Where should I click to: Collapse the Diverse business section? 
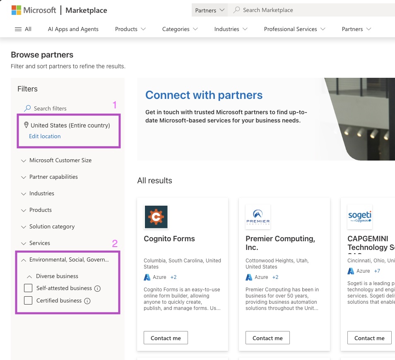[x=29, y=276]
